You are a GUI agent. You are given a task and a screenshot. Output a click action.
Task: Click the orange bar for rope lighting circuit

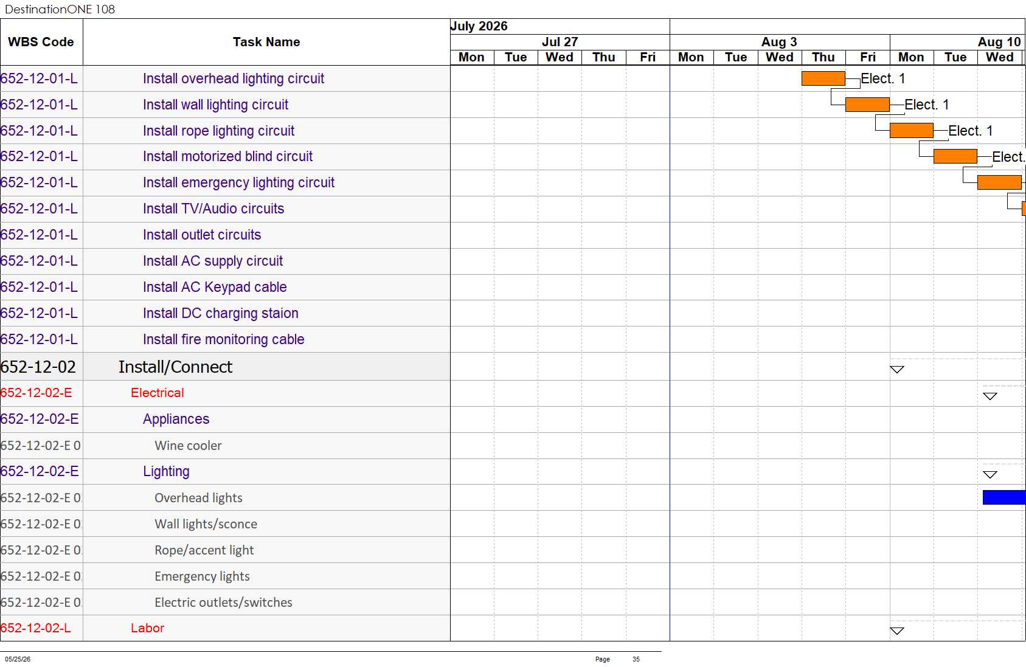coord(912,131)
